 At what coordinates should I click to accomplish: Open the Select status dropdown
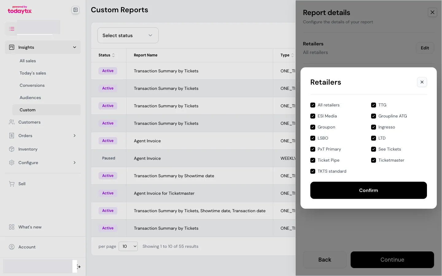click(128, 35)
